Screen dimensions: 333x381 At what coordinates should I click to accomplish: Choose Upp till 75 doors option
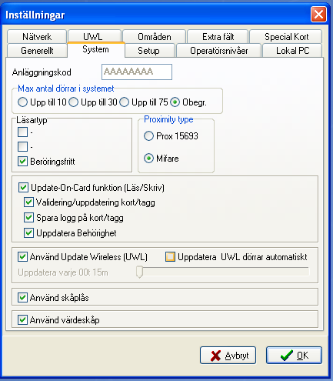pos(125,102)
